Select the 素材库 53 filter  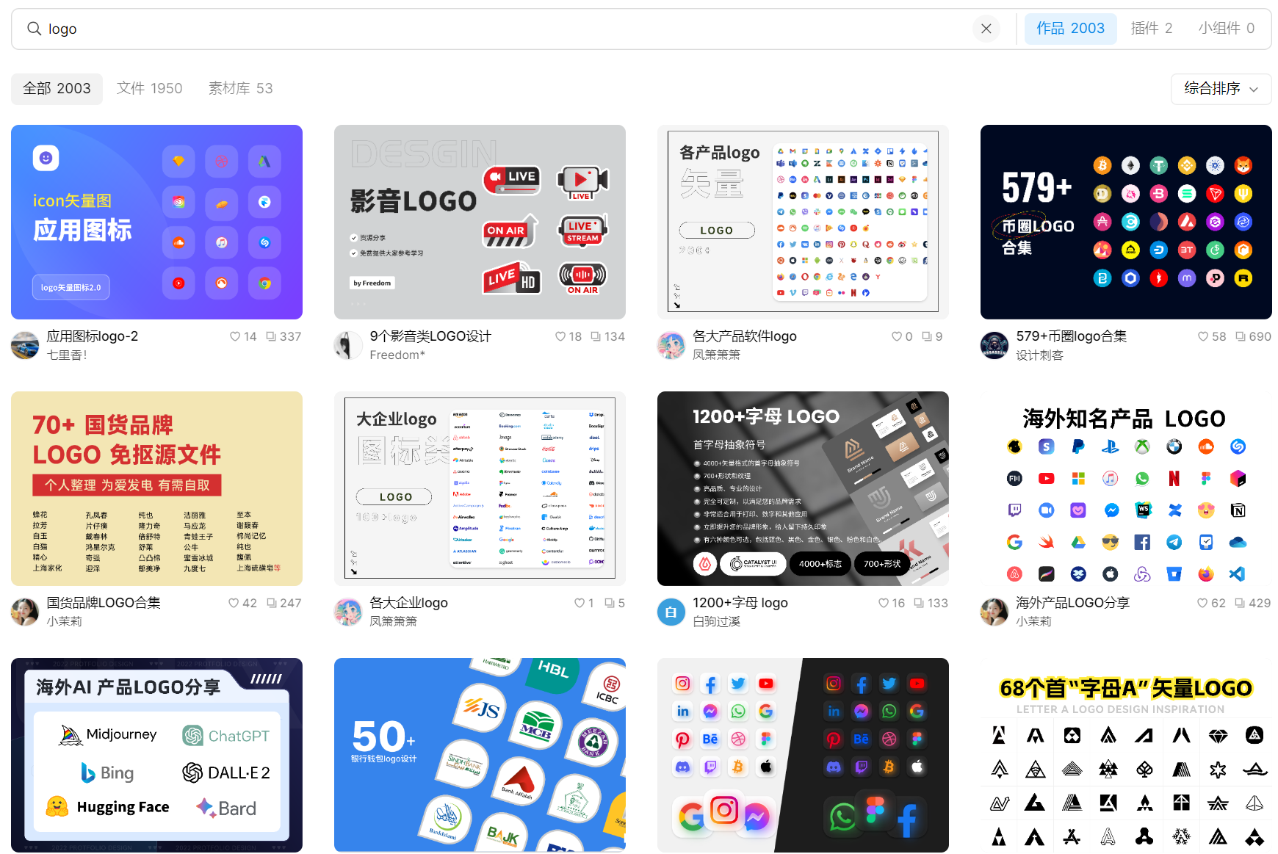coord(240,89)
